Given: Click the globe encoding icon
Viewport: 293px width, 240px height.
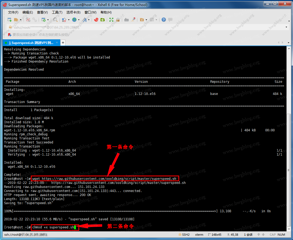Looking at the screenshot, I should pyautogui.click(x=74, y=20).
